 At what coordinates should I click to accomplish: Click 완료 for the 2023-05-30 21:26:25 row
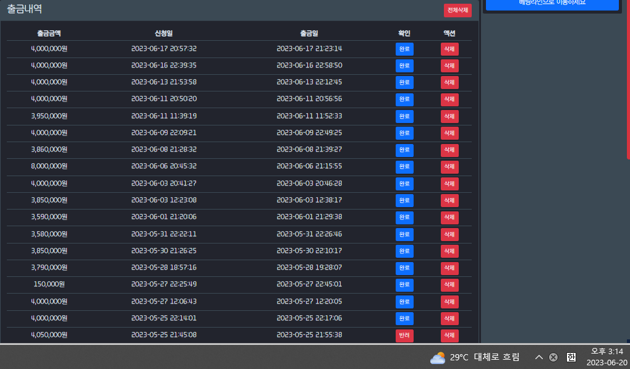pyautogui.click(x=404, y=252)
